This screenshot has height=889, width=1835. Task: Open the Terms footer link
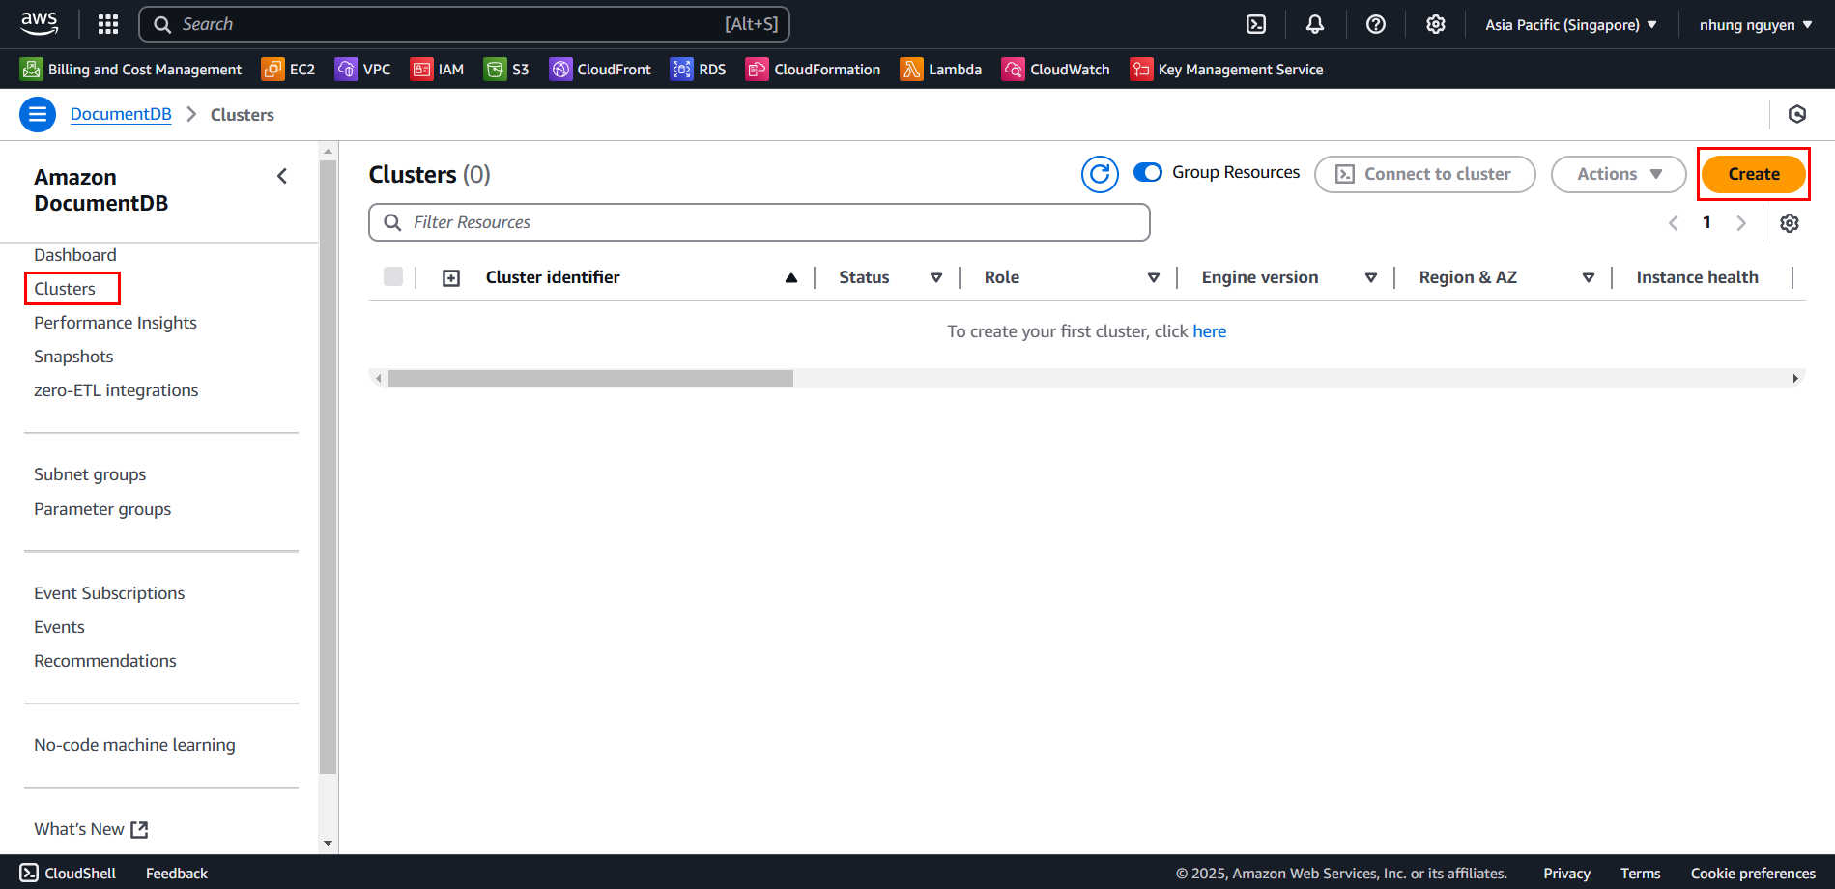tap(1640, 874)
